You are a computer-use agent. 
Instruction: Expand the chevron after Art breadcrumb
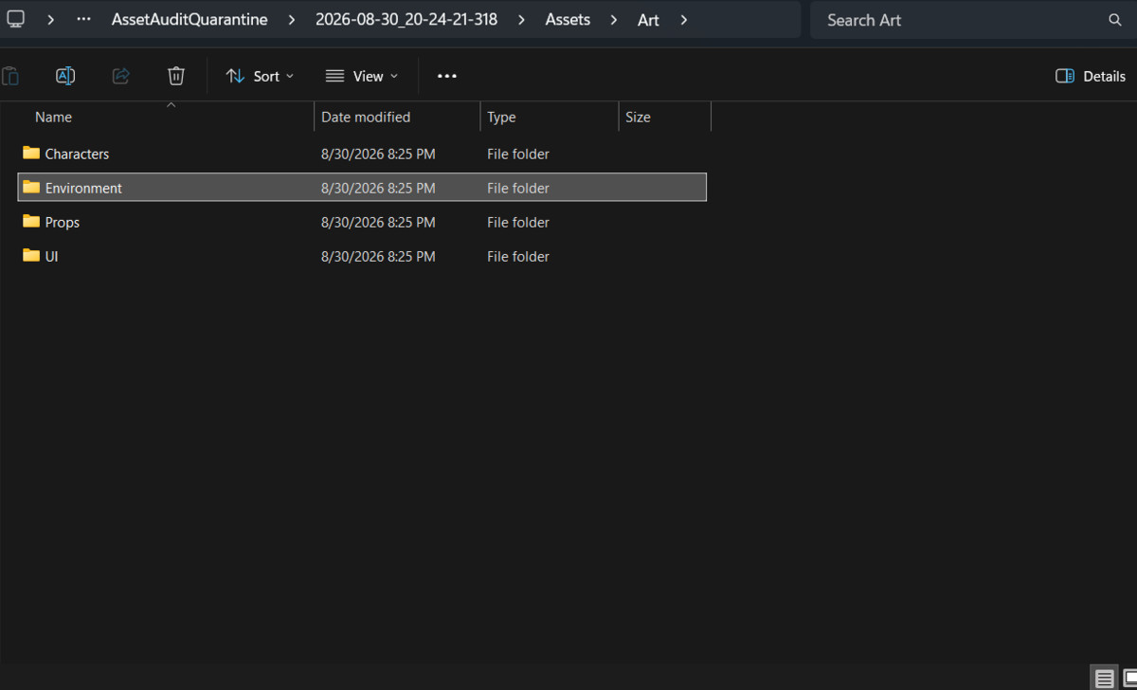[x=683, y=20]
